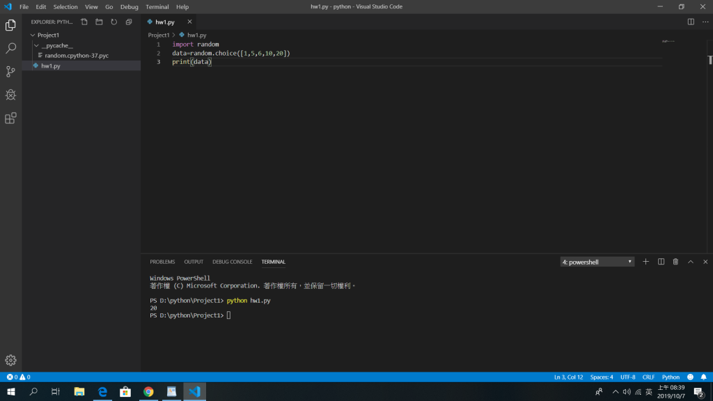
Task: Select hw1.py in the Explorer tree
Action: pos(50,66)
